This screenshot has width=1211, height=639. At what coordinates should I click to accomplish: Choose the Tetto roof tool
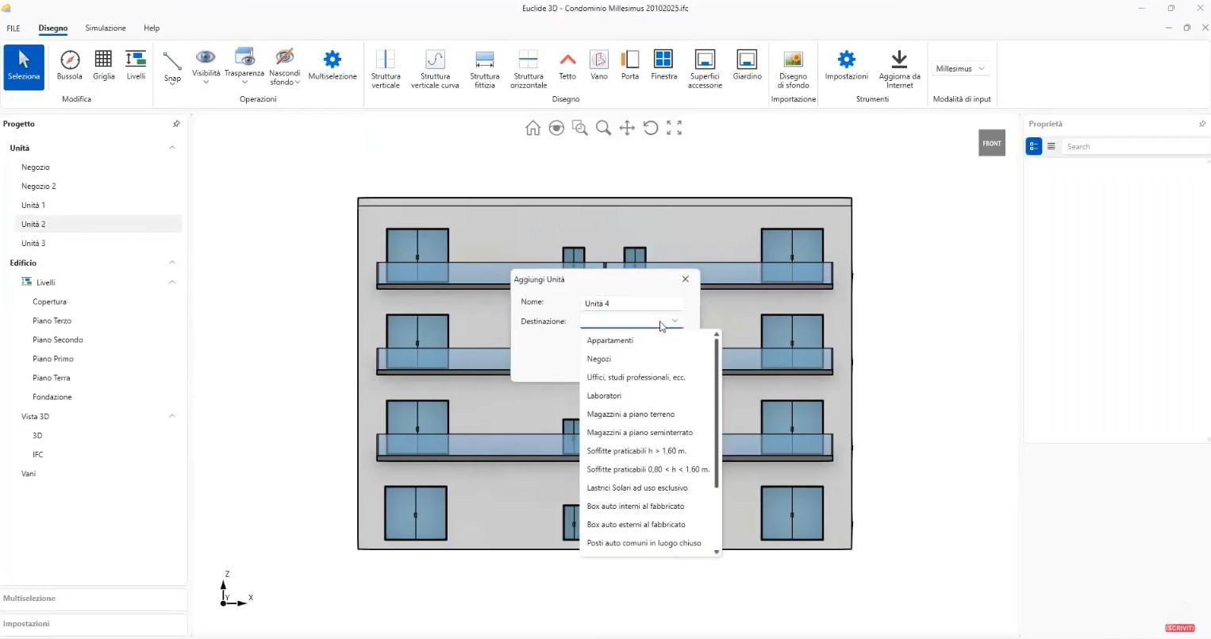(567, 64)
